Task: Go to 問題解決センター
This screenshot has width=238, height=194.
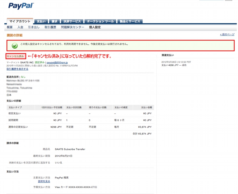Action: (72, 27)
